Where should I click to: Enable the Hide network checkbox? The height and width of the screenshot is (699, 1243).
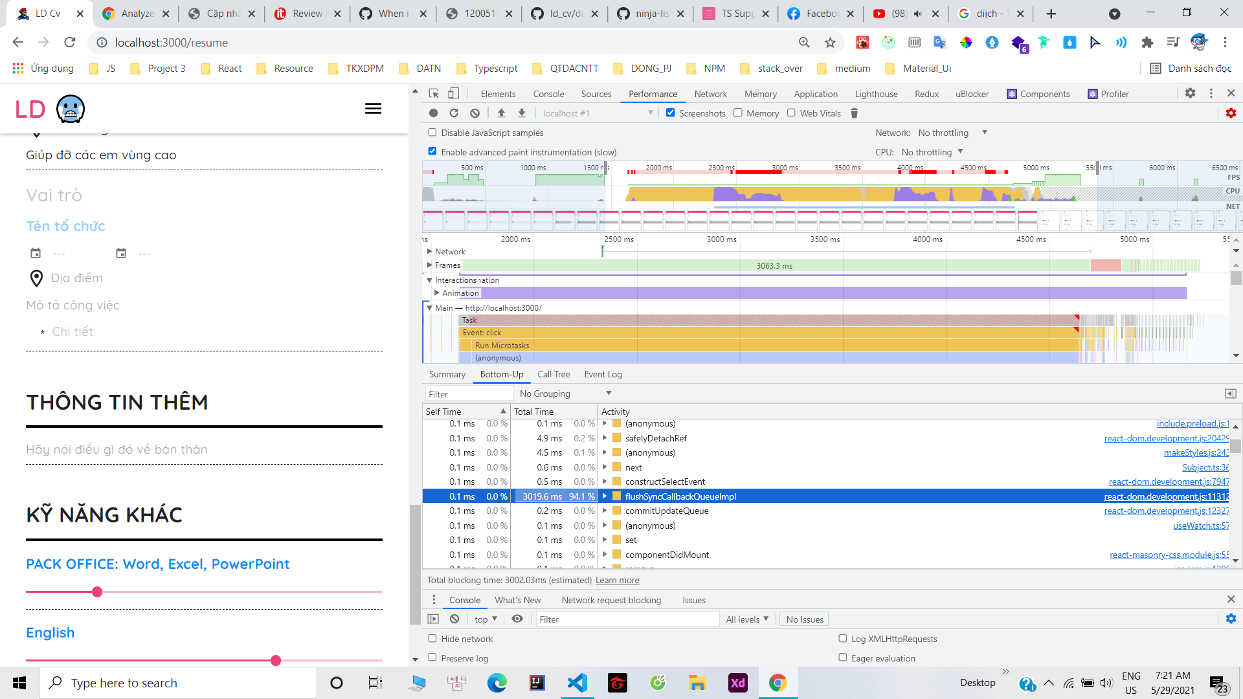pyautogui.click(x=432, y=638)
